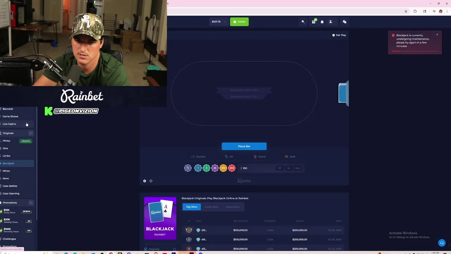
Task: Click the green Wallet button
Action: coord(239,22)
